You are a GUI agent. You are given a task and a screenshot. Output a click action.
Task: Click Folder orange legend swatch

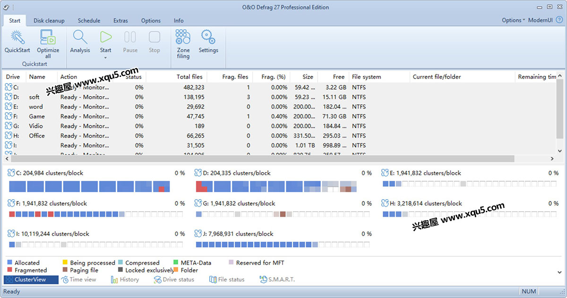point(176,270)
